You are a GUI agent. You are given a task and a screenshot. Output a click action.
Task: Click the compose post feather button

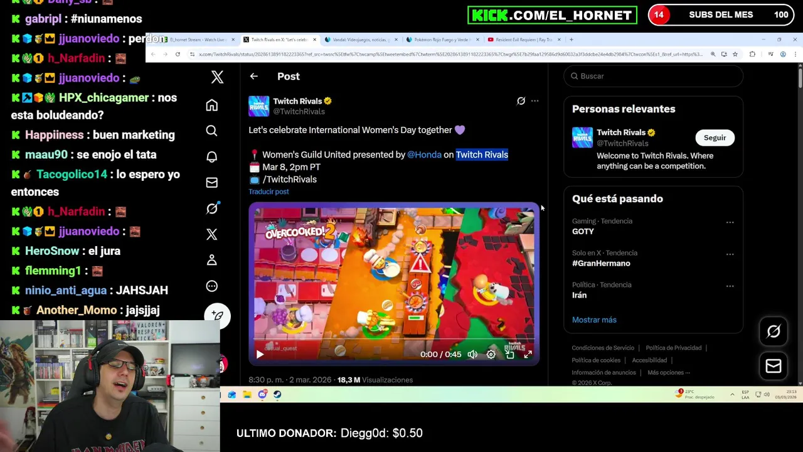(x=217, y=316)
